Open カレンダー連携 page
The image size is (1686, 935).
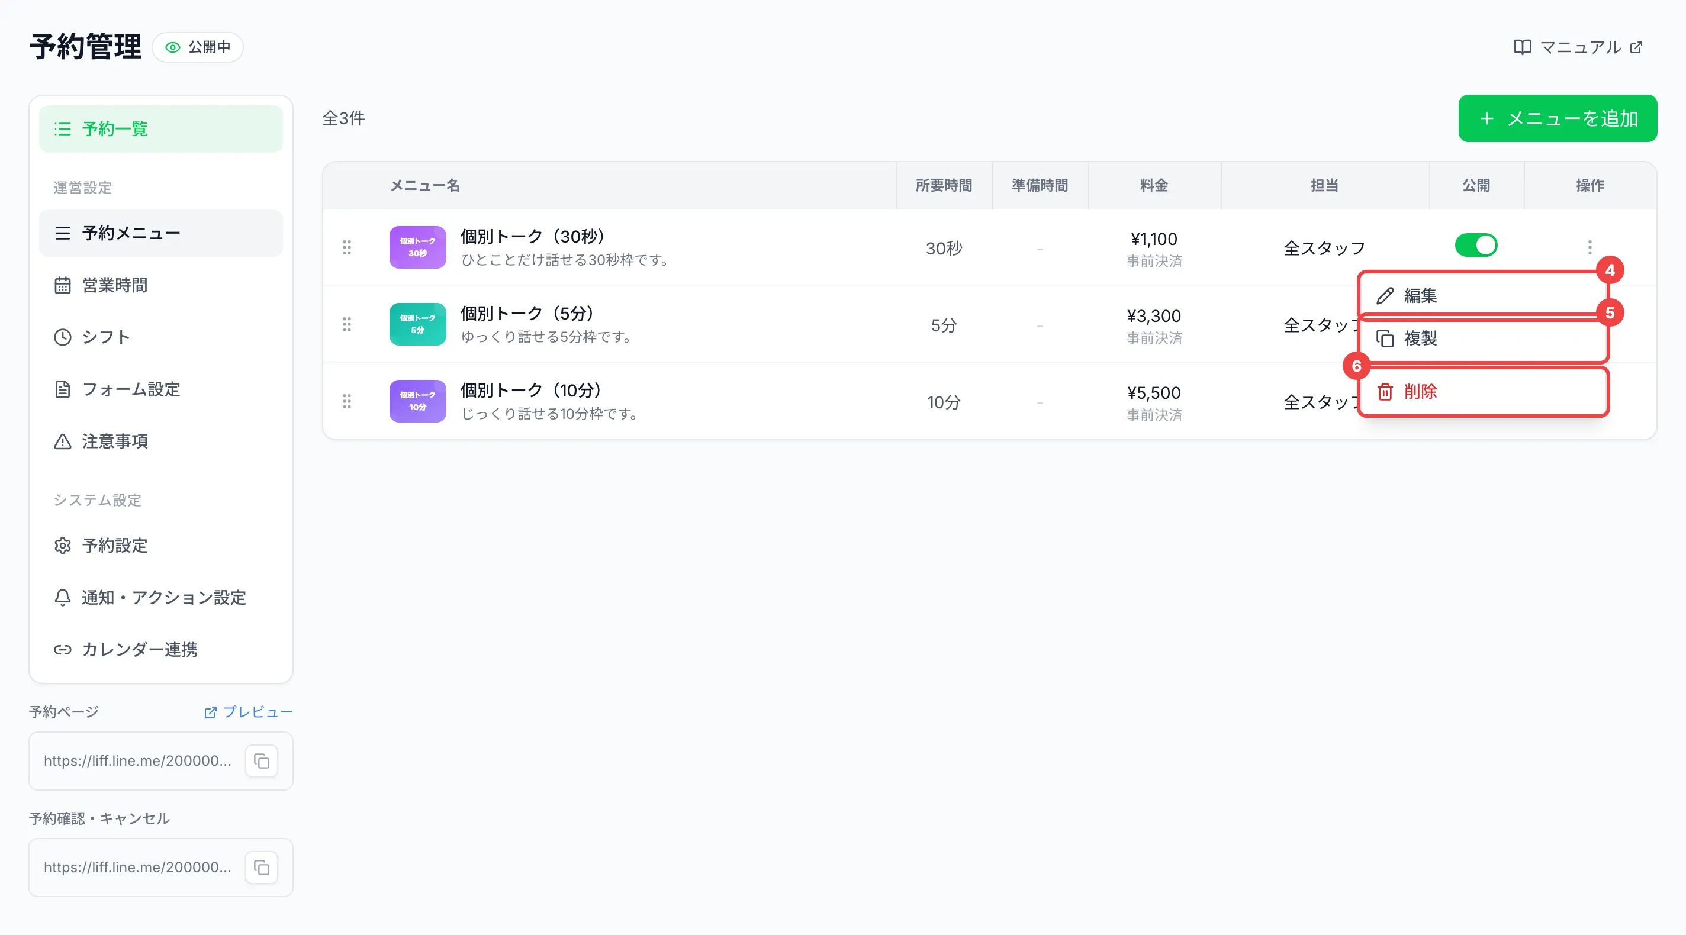pyautogui.click(x=160, y=649)
